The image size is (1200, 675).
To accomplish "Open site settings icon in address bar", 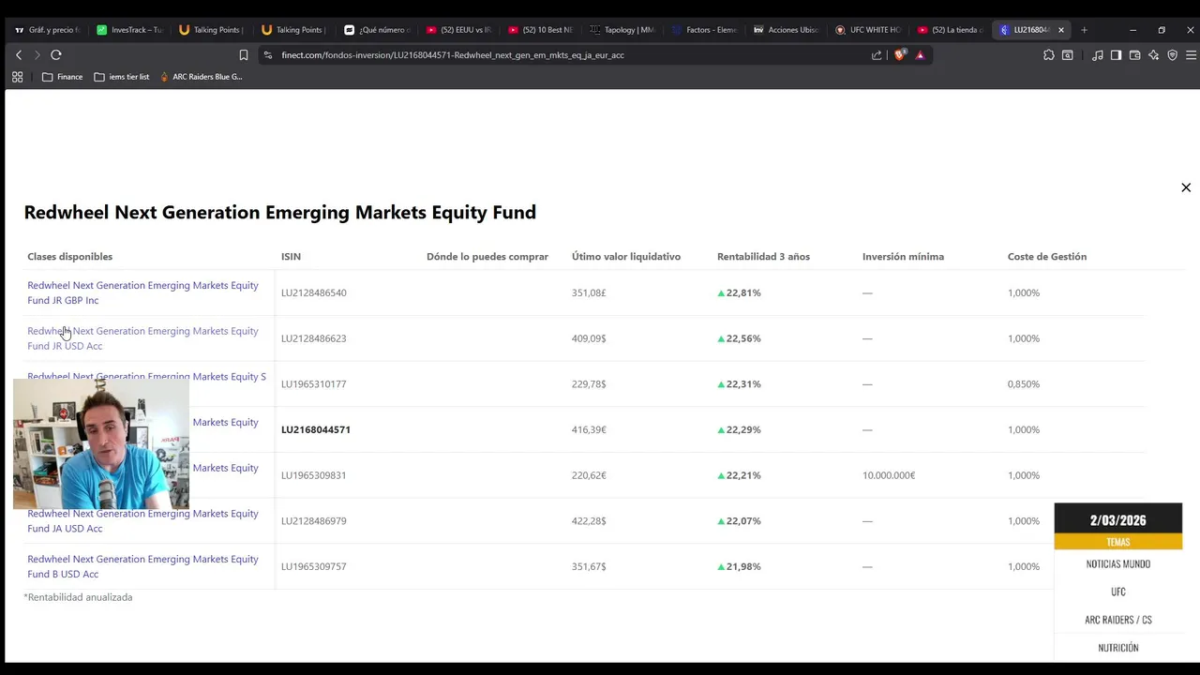I will click(x=268, y=55).
